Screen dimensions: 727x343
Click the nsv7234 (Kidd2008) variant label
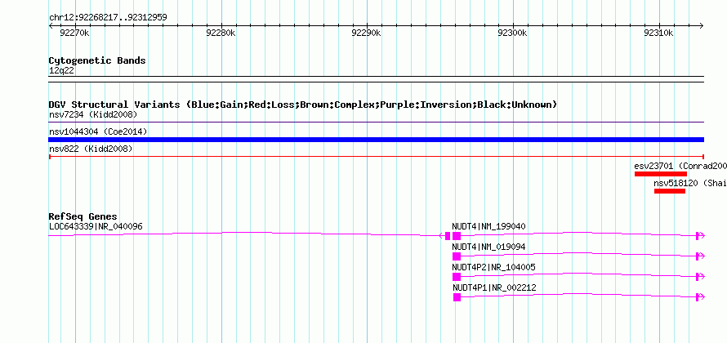(x=93, y=114)
